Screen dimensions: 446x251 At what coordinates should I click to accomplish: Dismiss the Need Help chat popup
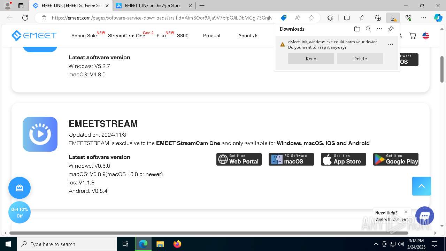(x=406, y=212)
